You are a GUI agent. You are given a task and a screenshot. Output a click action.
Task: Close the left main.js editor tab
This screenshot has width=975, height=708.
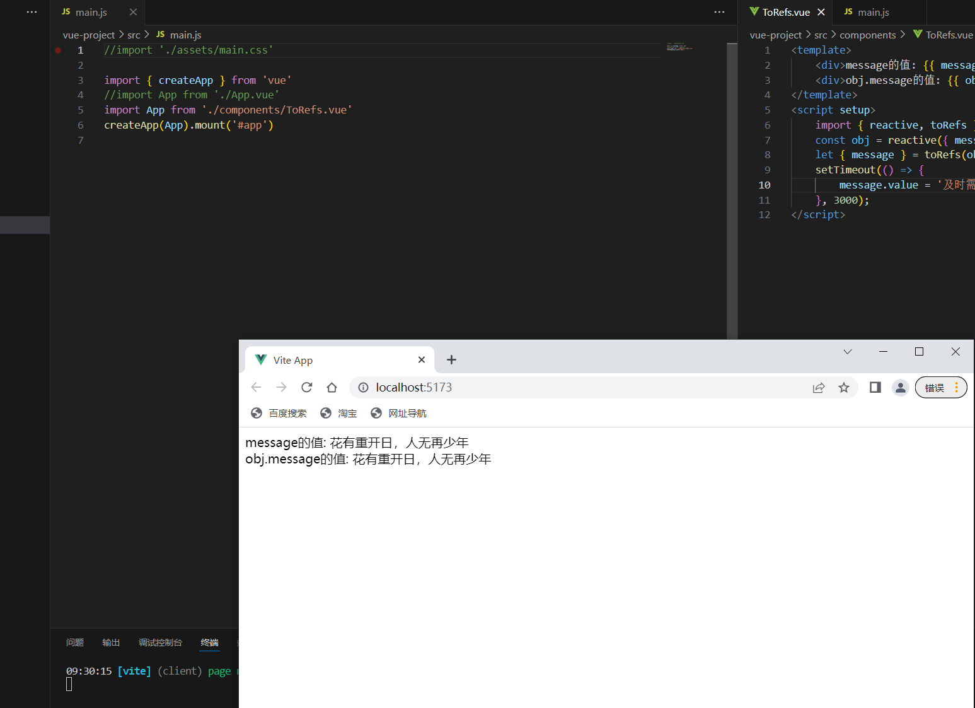click(x=133, y=12)
